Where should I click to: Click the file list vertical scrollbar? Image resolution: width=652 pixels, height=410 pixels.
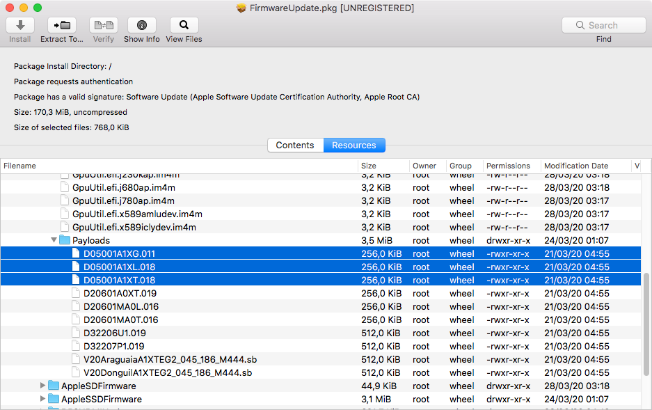click(x=646, y=324)
